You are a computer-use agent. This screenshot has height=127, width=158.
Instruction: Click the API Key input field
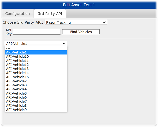click(37, 32)
